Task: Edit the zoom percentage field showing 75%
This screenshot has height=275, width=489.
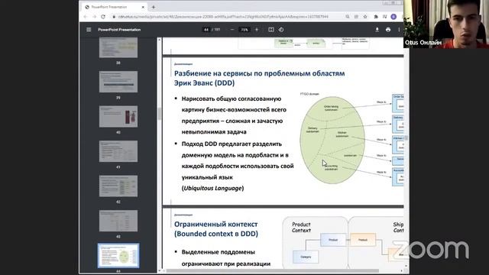Action: (x=244, y=30)
